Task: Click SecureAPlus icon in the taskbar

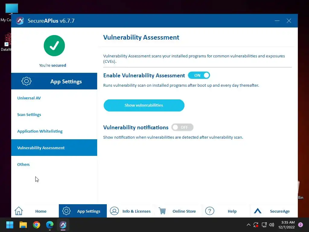Action: click(63, 225)
